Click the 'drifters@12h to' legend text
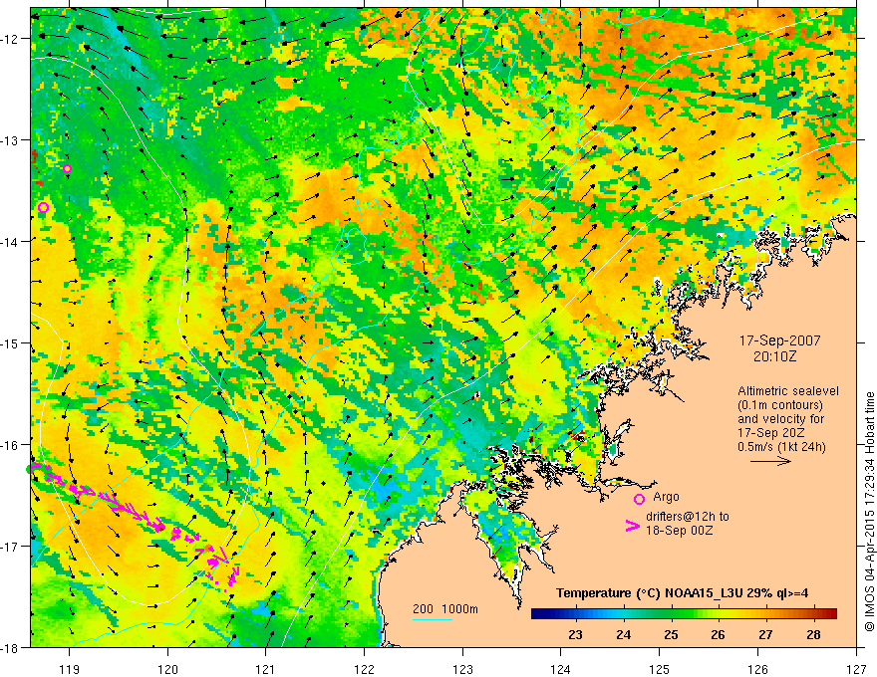Screen dimensions: 877x677 [688, 517]
